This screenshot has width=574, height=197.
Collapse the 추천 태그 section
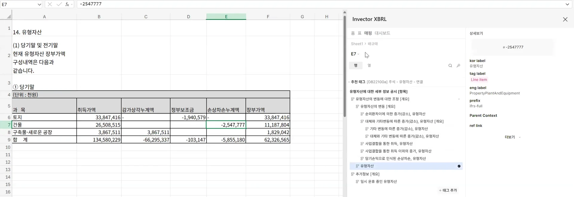[x=349, y=82]
